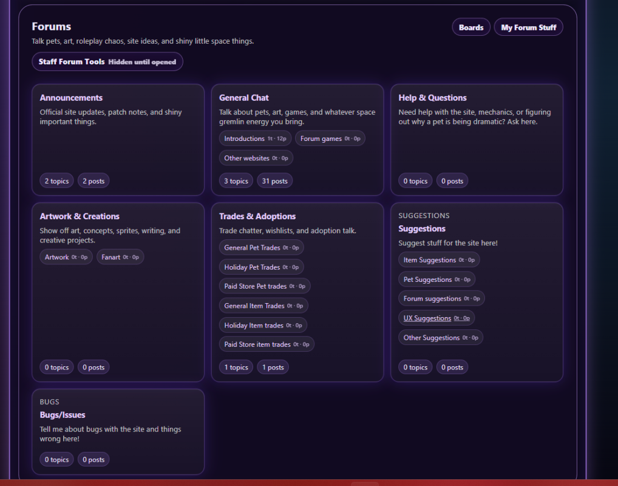Open the Artwork & Creations forum
This screenshot has width=618, height=486.
point(80,216)
